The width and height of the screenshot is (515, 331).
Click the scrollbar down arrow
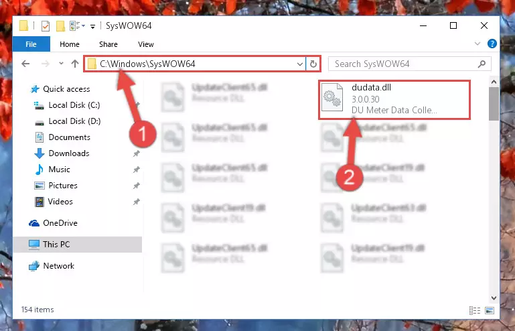[494, 297]
